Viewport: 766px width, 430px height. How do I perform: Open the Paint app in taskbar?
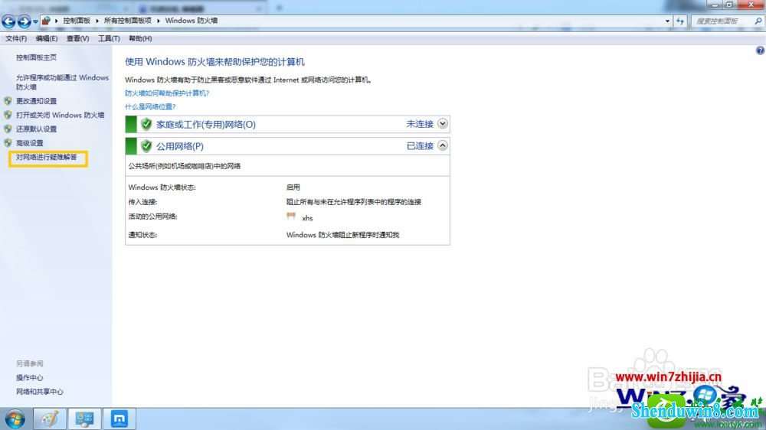49,419
